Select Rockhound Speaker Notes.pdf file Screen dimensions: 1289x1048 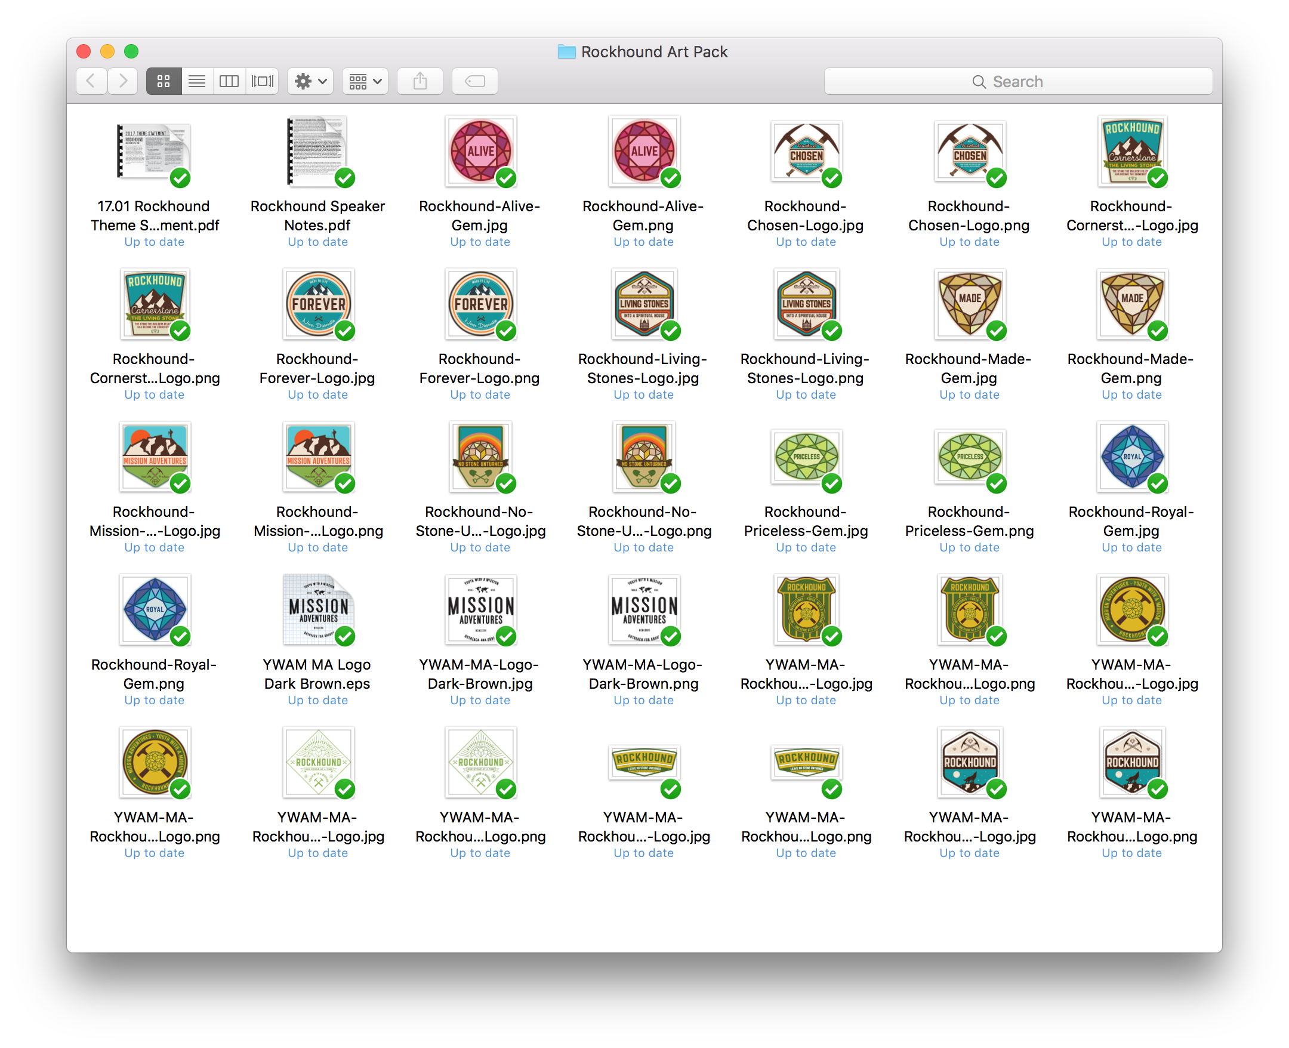point(318,151)
